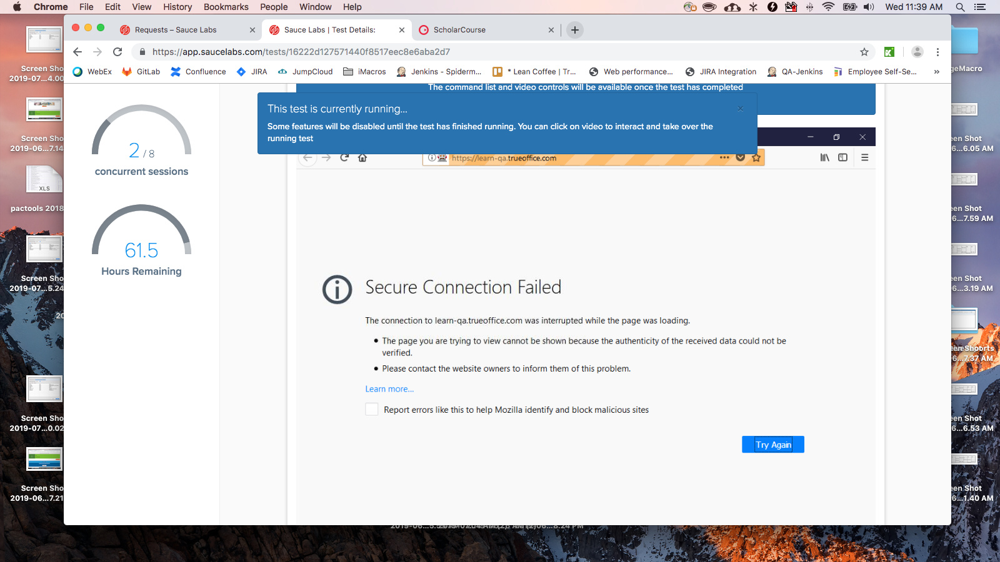Viewport: 1000px width, 562px height.
Task: Open the Confluence bookmark
Action: (x=199, y=72)
